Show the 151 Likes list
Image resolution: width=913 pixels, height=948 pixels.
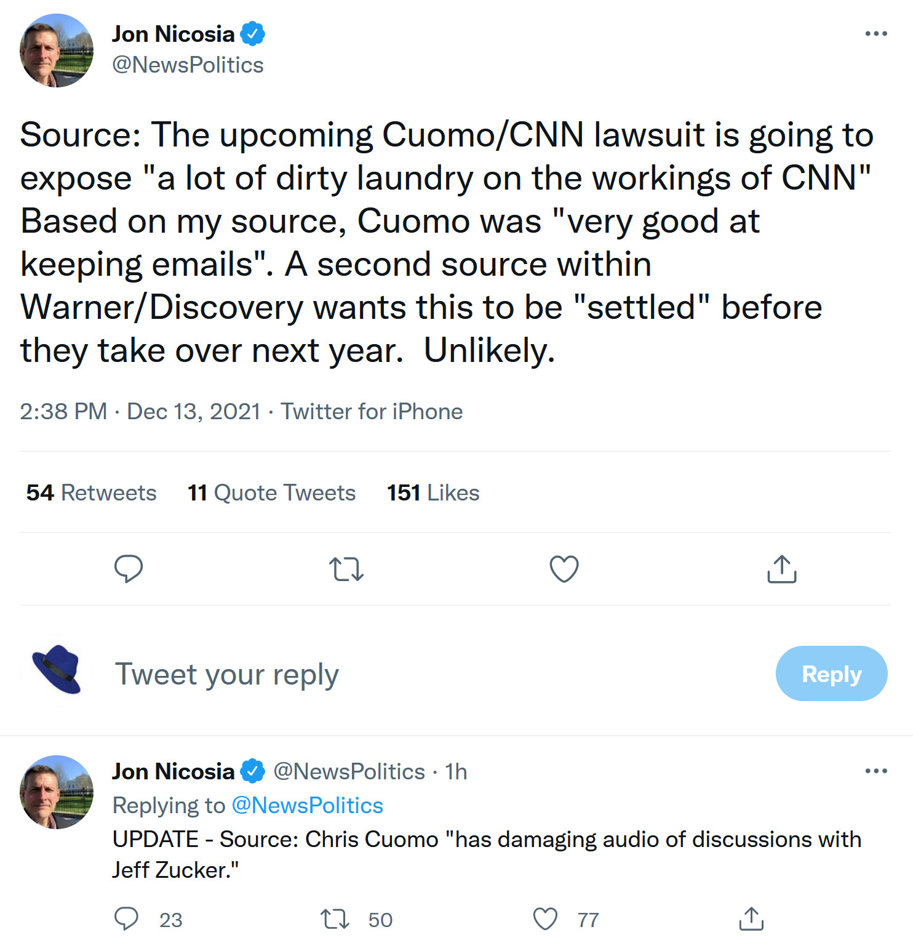point(433,492)
